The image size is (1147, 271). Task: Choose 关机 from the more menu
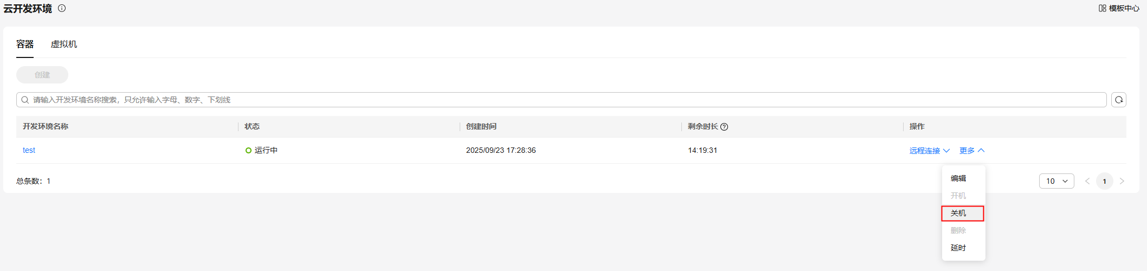pos(958,213)
